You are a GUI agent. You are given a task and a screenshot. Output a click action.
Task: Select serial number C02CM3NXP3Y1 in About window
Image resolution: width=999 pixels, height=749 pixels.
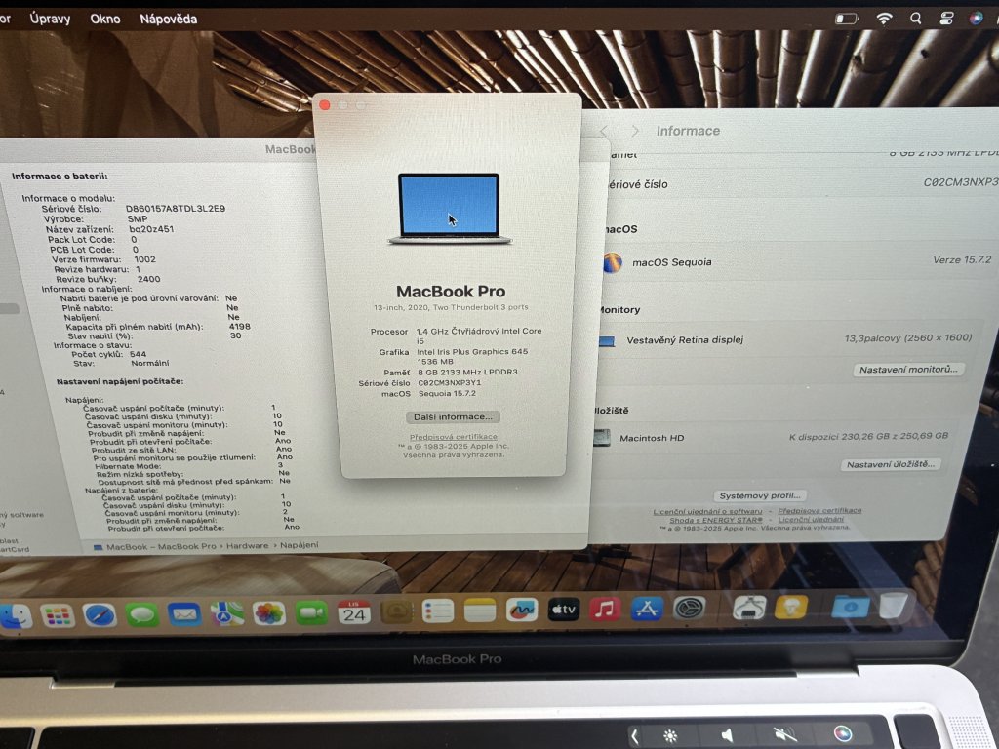[450, 382]
